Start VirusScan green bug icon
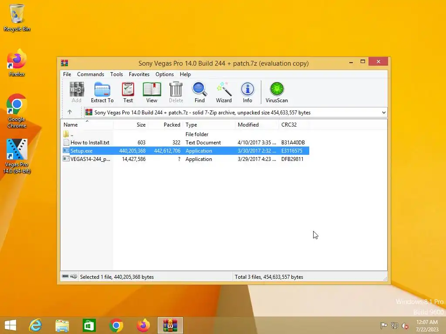Image resolution: width=446 pixels, height=334 pixels. (x=277, y=92)
